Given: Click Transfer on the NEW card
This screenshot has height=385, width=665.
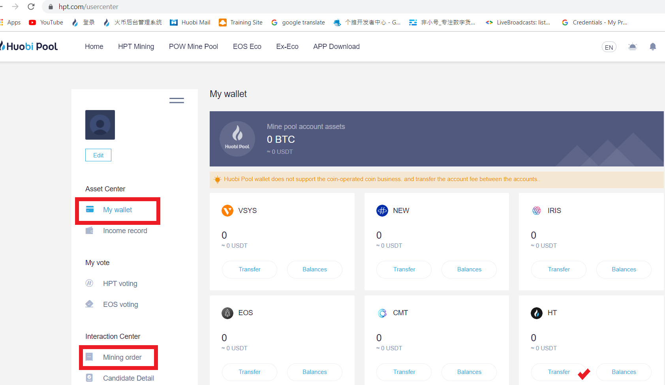Looking at the screenshot, I should click(x=404, y=269).
